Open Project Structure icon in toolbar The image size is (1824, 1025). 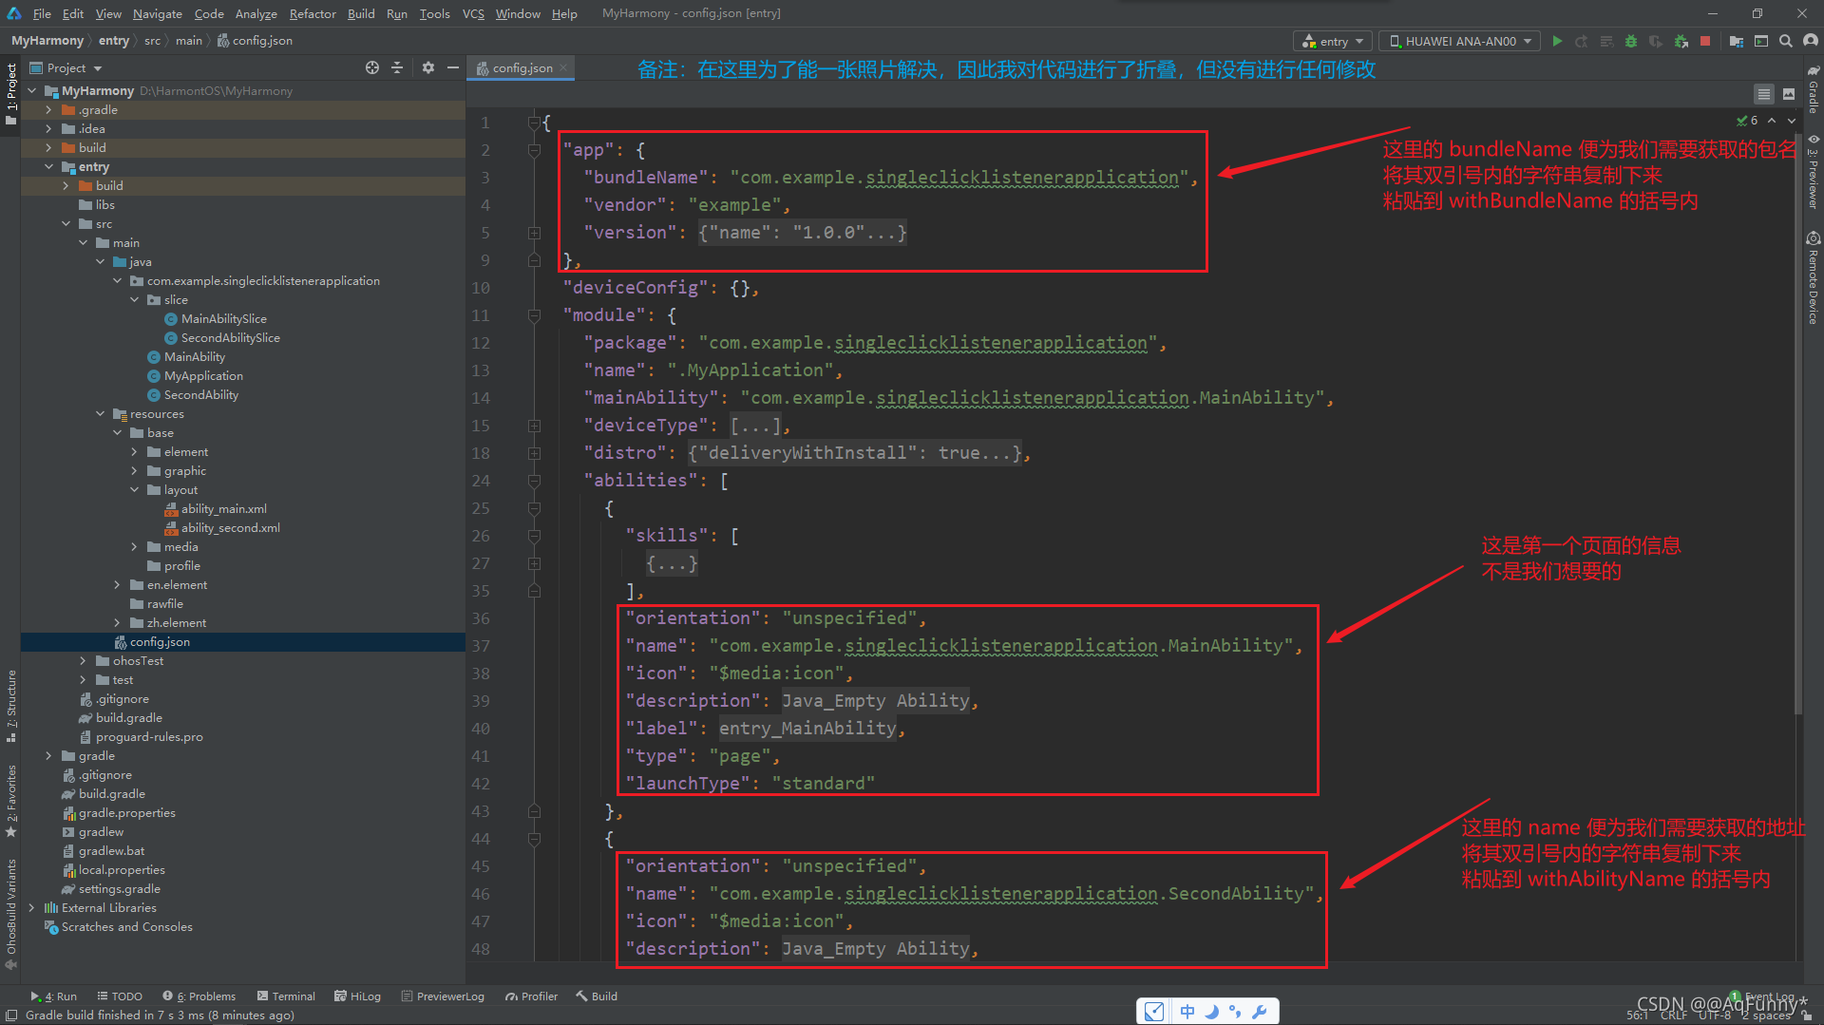click(1737, 41)
